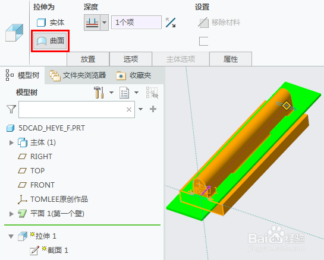Click the tree columns list icon
The height and width of the screenshot is (260, 324).
[x=124, y=93]
